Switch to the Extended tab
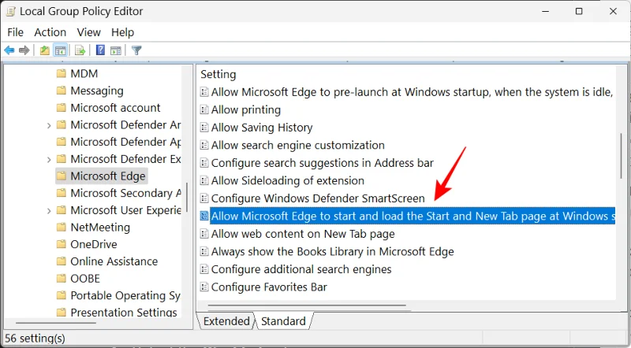This screenshot has width=631, height=348. (226, 321)
